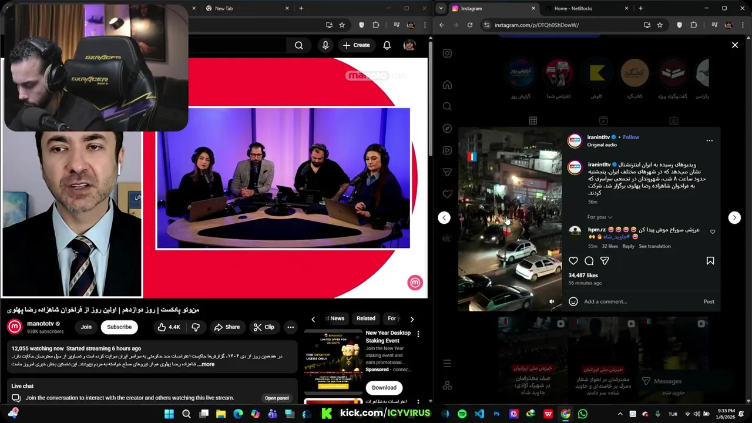Open the live chat panel

[x=277, y=398]
